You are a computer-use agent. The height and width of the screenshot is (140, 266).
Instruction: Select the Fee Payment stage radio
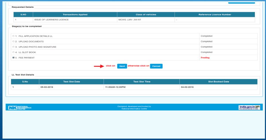point(13,58)
